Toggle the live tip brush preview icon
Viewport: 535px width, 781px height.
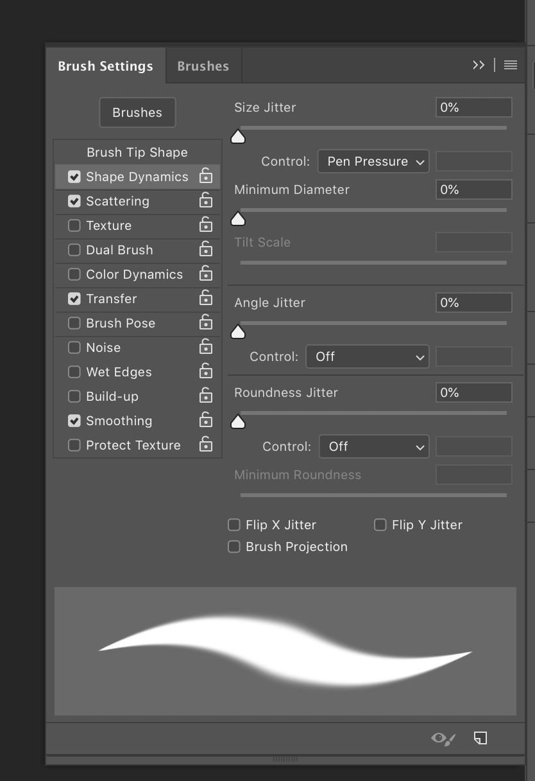click(443, 739)
